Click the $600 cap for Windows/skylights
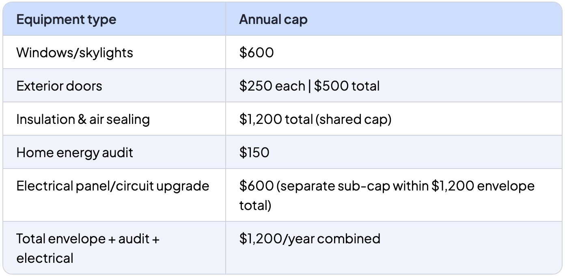The image size is (565, 277). (257, 53)
